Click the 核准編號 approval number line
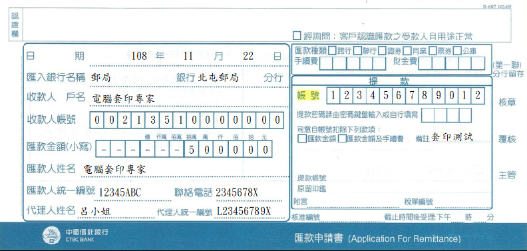The height and width of the screenshot is (251, 527). (x=351, y=218)
